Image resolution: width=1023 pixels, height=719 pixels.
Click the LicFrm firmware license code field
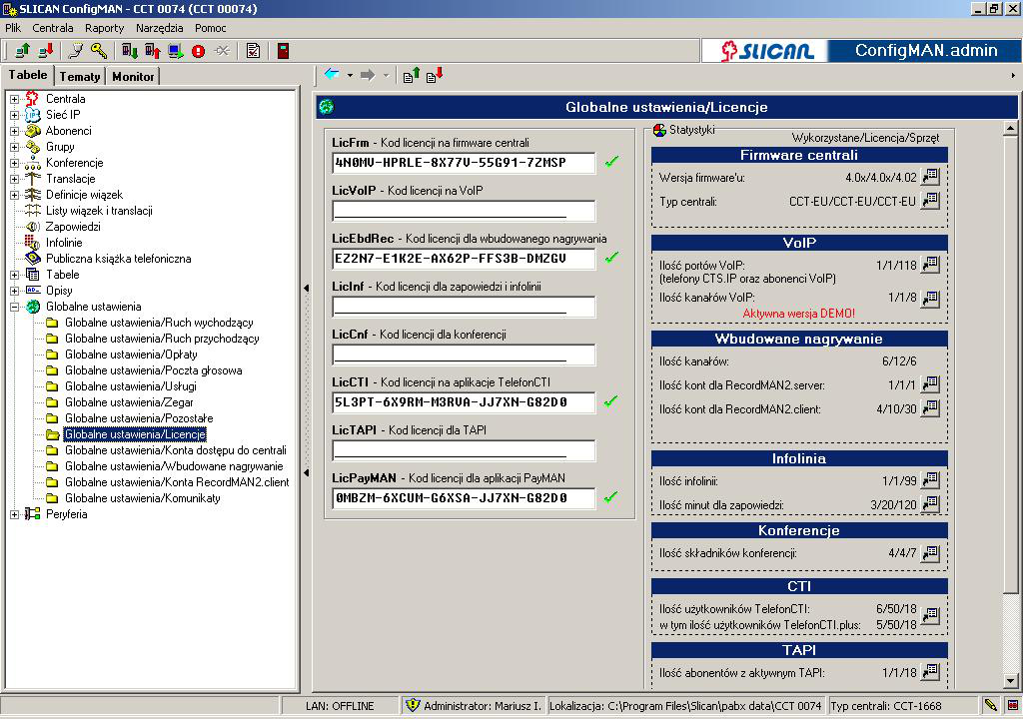[464, 163]
